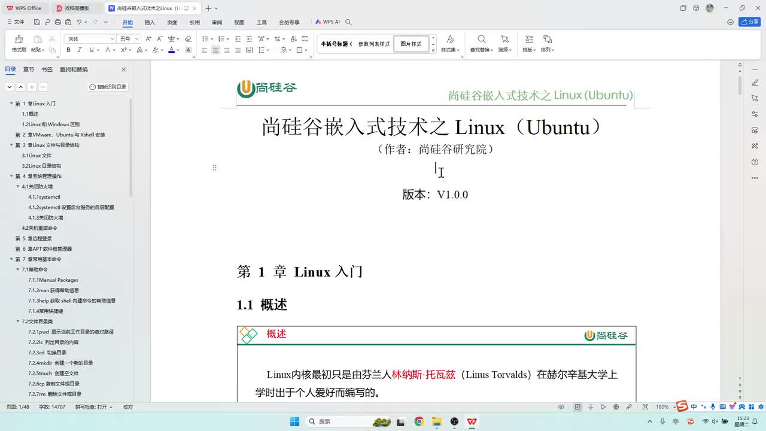The image size is (766, 431).
Task: Switch to the 找稻壳模板 tab
Action: [76, 8]
